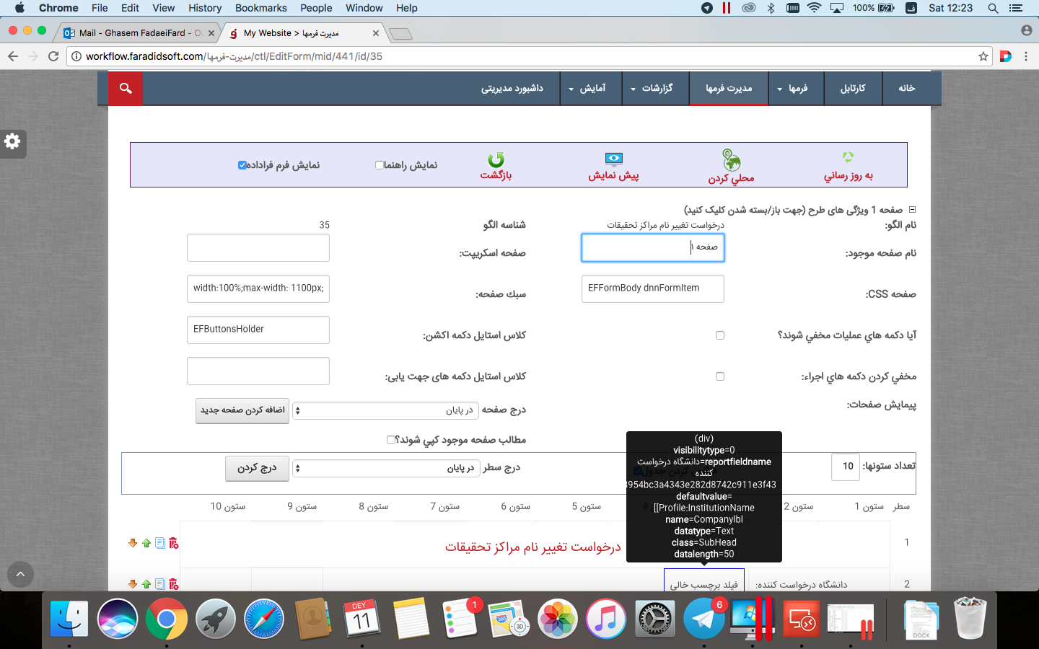Screen dimensions: 1039x649
Task: Copy row 1 using the blue document icon
Action: pyautogui.click(x=160, y=543)
